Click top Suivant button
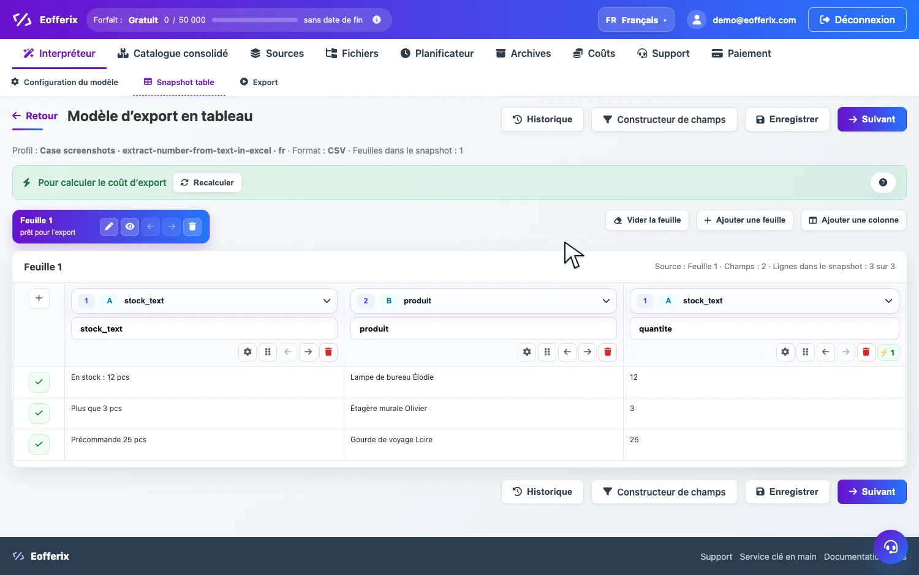This screenshot has width=919, height=575. pos(872,119)
